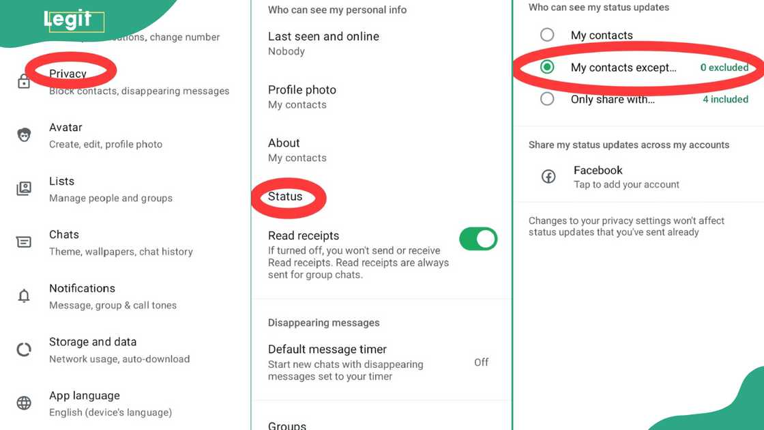764x430 pixels.
Task: Tap the Storage and data circle icon
Action: (24, 349)
